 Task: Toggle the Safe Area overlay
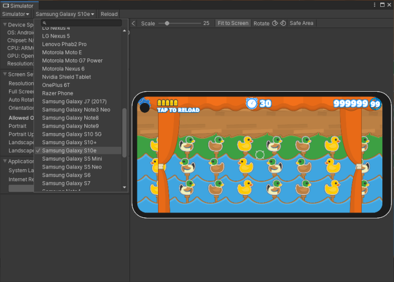(x=301, y=23)
